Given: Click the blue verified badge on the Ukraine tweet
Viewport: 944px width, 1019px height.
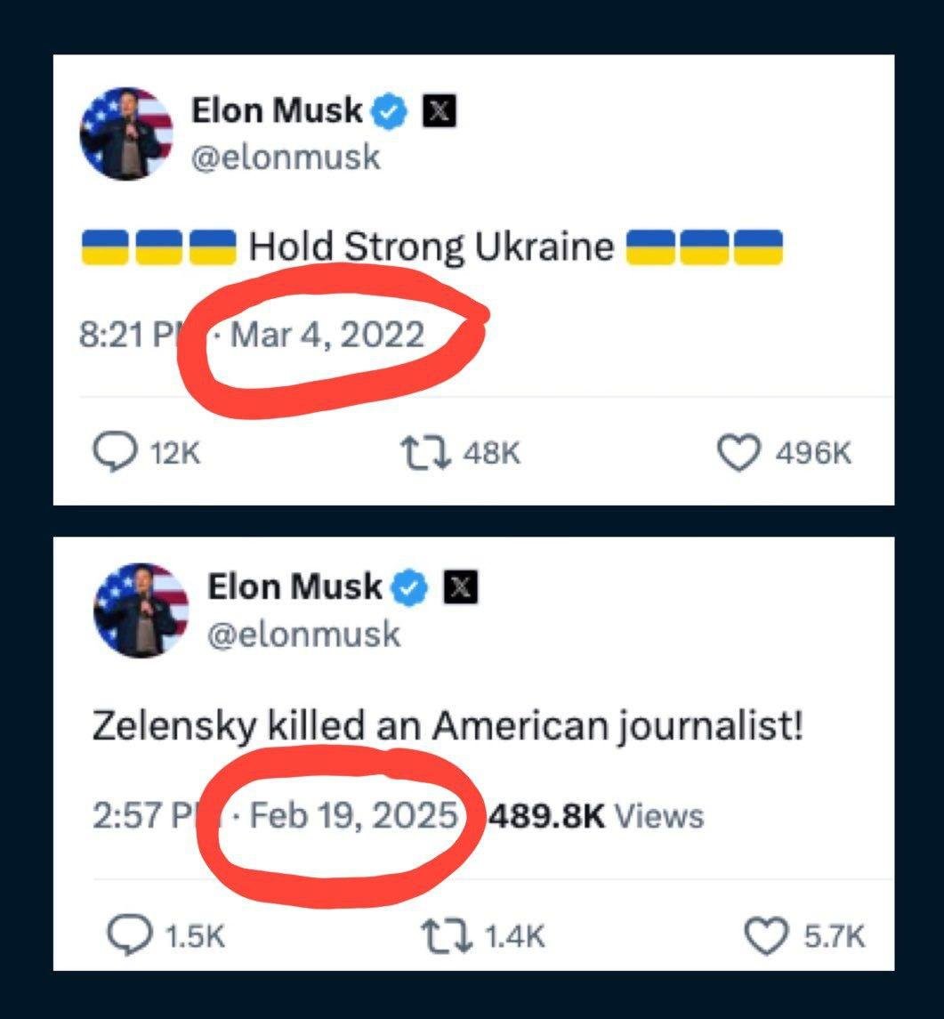Looking at the screenshot, I should point(390,112).
